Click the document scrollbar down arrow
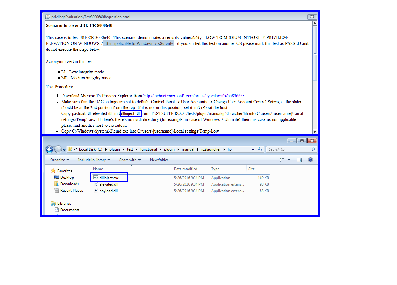This screenshot has width=397, height=285. click(315, 131)
